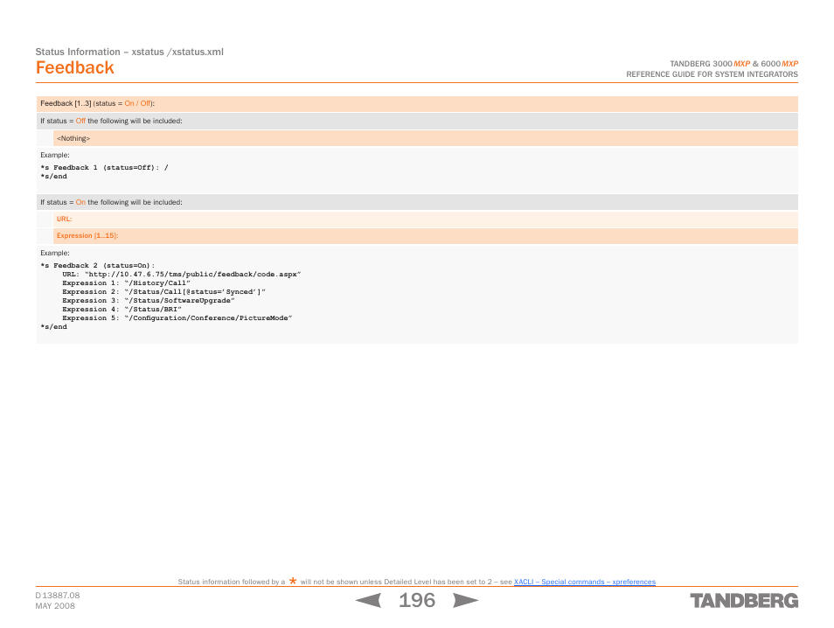Select the URL: field row
Image resolution: width=834 pixels, height=628 pixels.
425,219
